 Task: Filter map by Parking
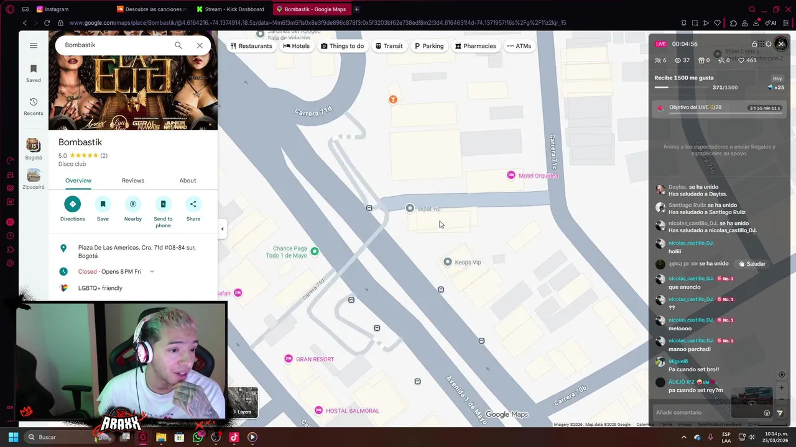(x=429, y=46)
